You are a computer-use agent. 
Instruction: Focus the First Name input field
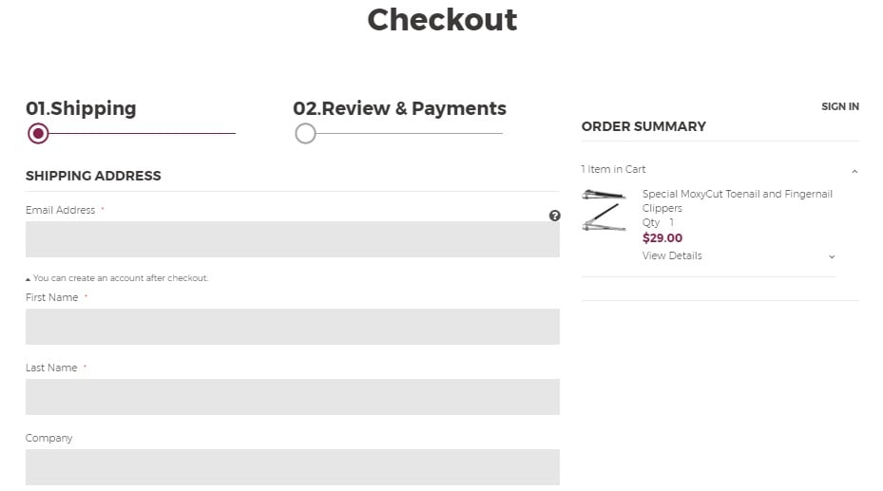pos(292,326)
